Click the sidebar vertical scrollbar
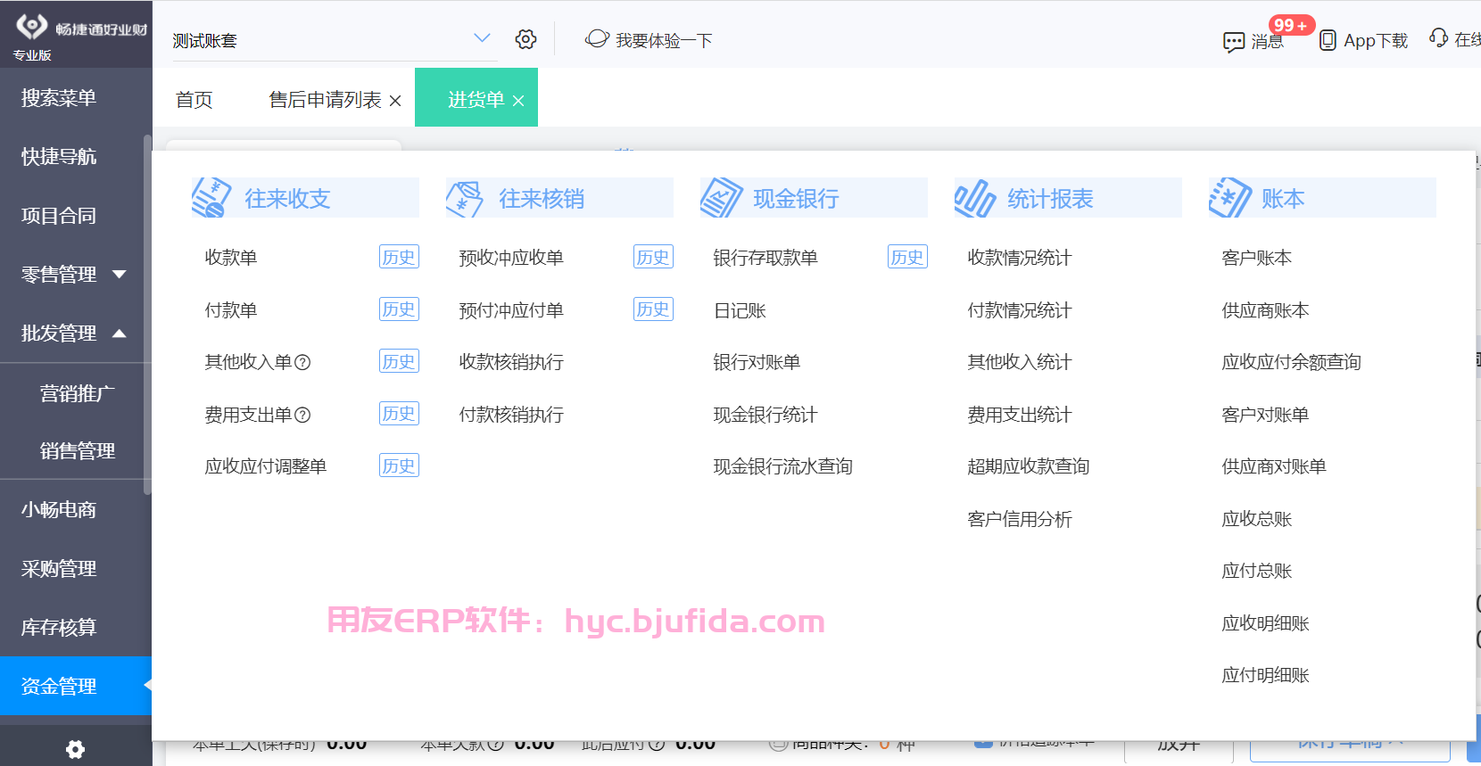1481x766 pixels. pos(147,314)
